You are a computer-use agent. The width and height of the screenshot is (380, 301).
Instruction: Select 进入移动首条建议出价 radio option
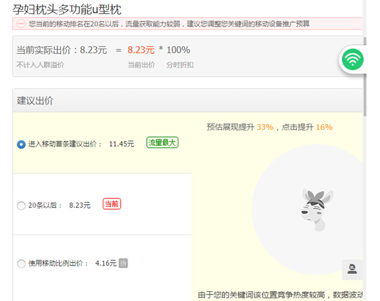21,144
